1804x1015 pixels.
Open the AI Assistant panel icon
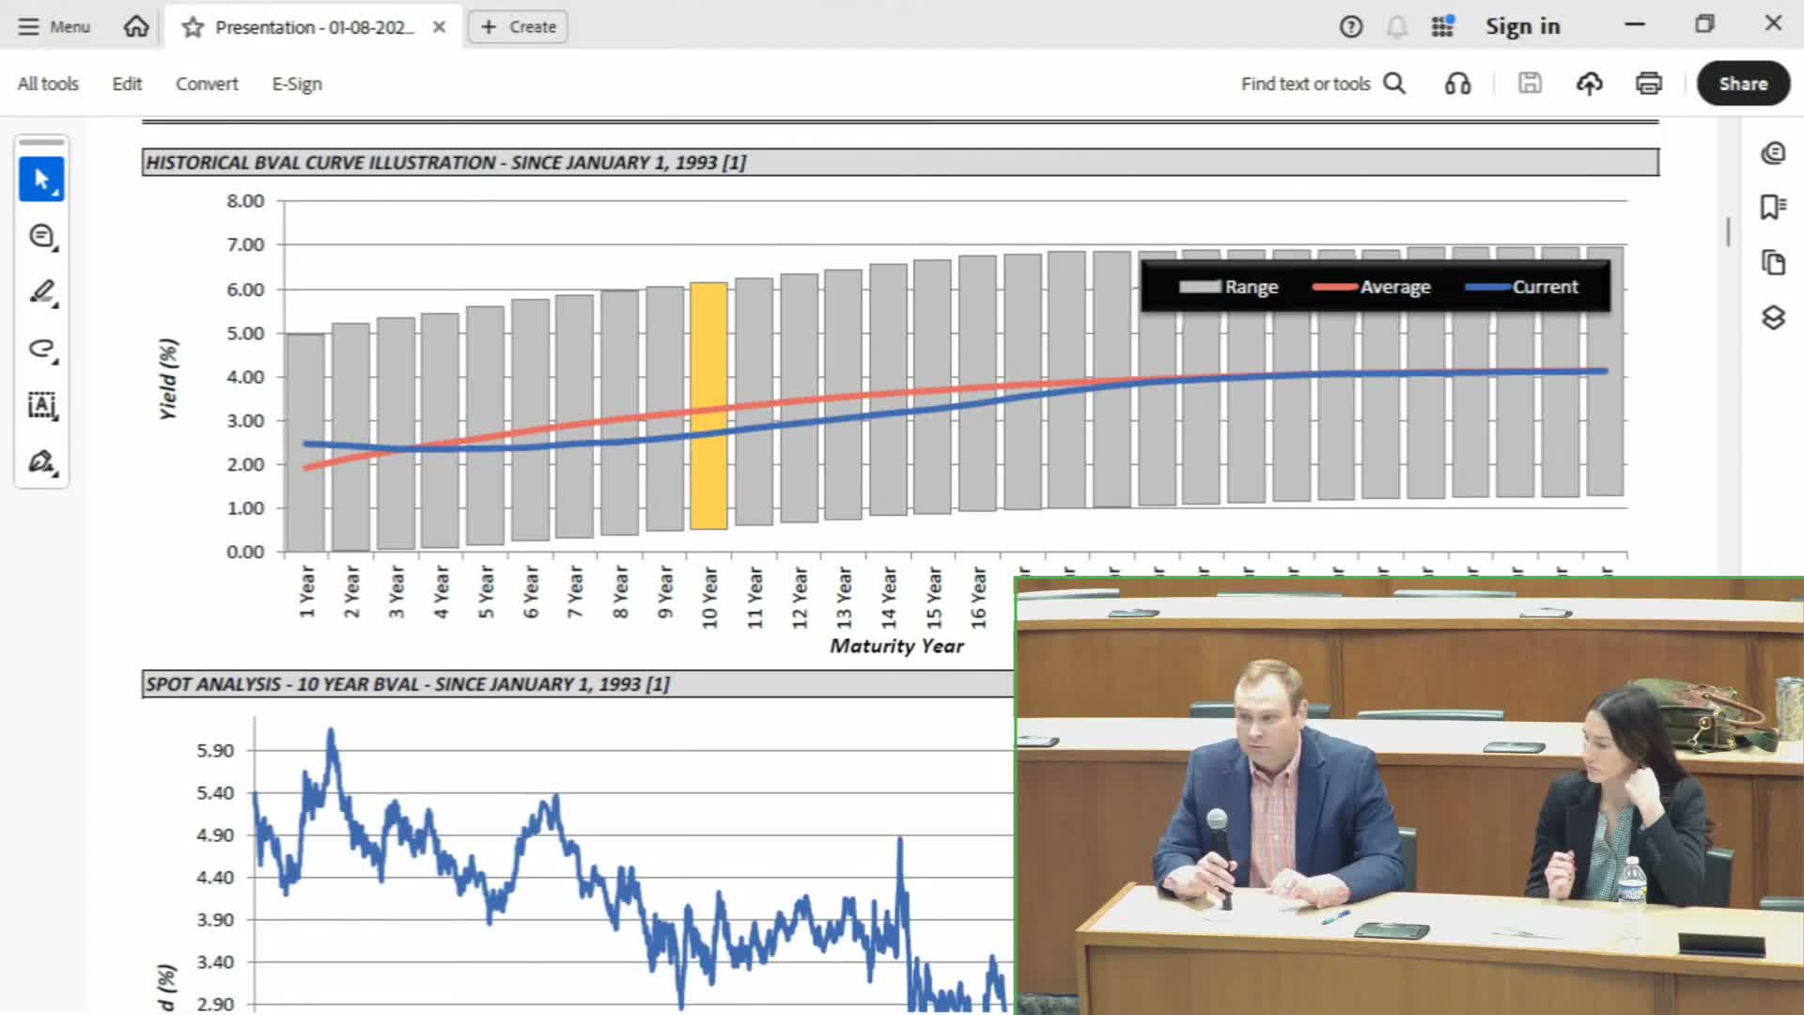1773,152
